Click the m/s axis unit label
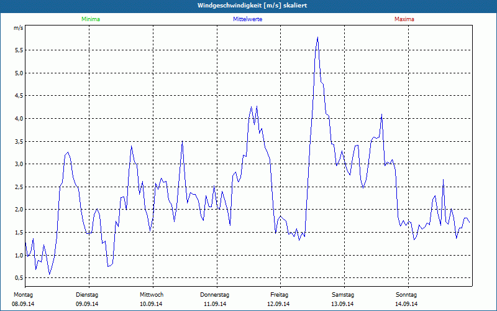Viewport: 497px width, 311px height. tap(19, 28)
